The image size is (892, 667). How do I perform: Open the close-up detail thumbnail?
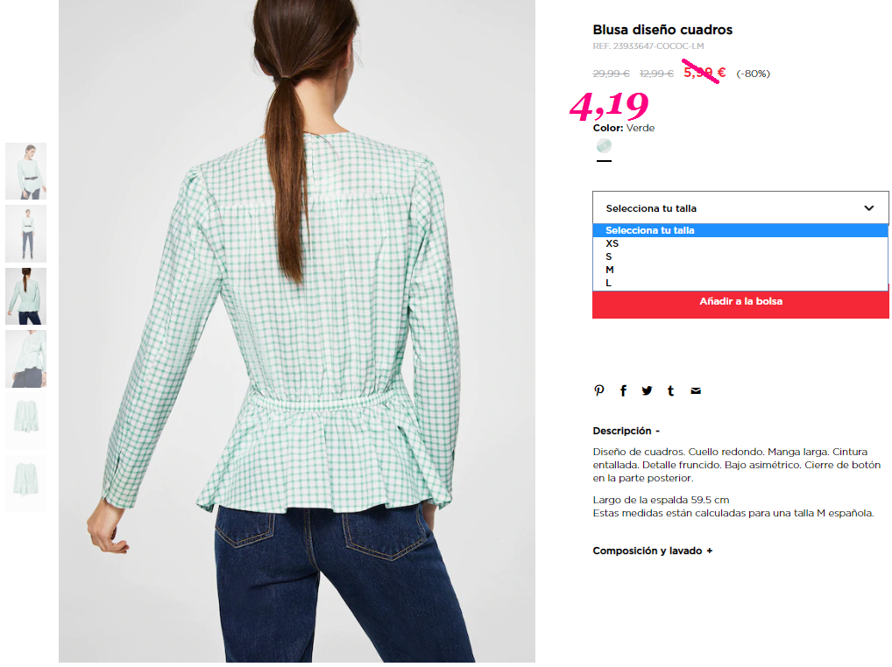click(26, 359)
